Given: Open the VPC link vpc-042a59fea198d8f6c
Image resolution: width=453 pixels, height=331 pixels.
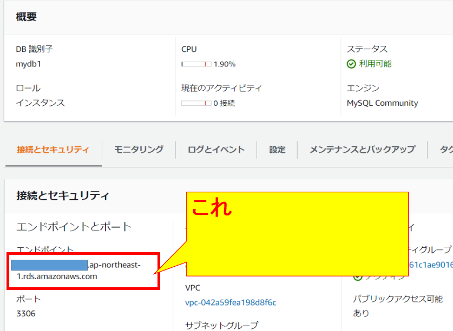Looking at the screenshot, I should tap(231, 302).
